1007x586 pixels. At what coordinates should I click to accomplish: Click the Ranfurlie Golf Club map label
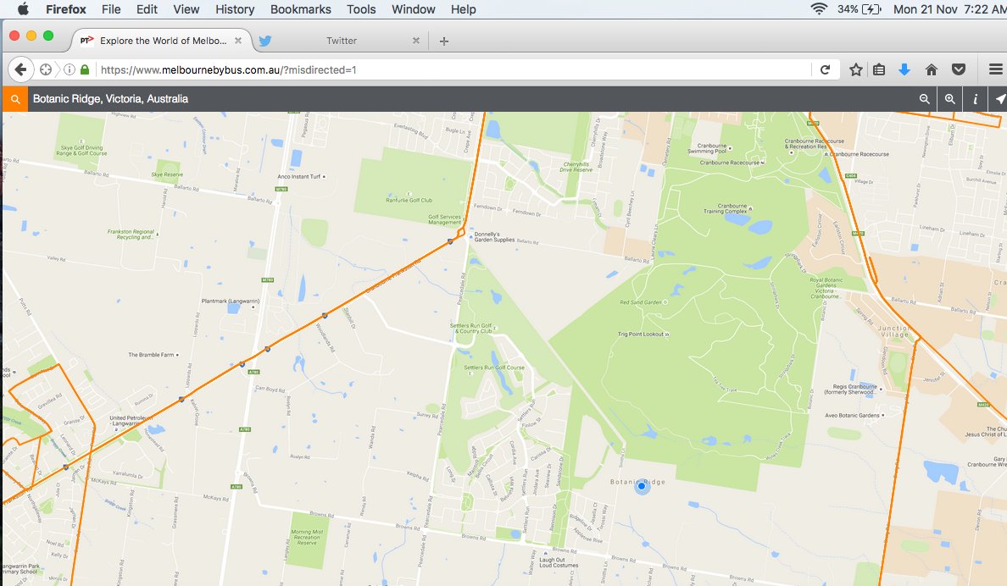(x=409, y=200)
